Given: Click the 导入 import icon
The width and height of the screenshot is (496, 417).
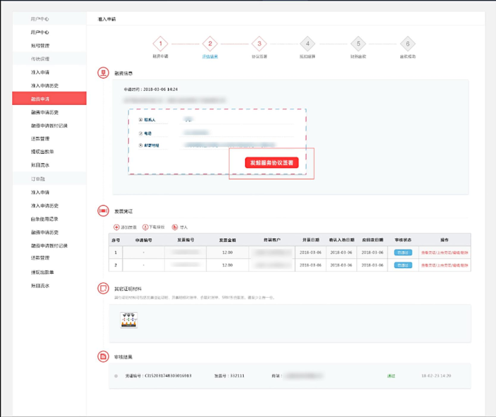Looking at the screenshot, I should tap(174, 227).
